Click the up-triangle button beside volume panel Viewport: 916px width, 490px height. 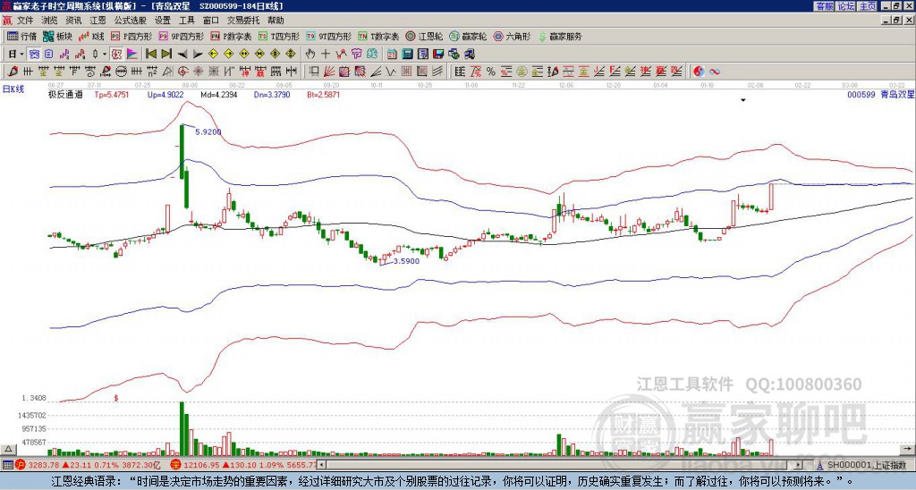coord(7,449)
